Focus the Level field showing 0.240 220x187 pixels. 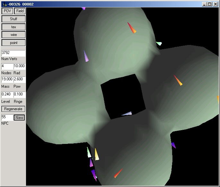click(7, 94)
